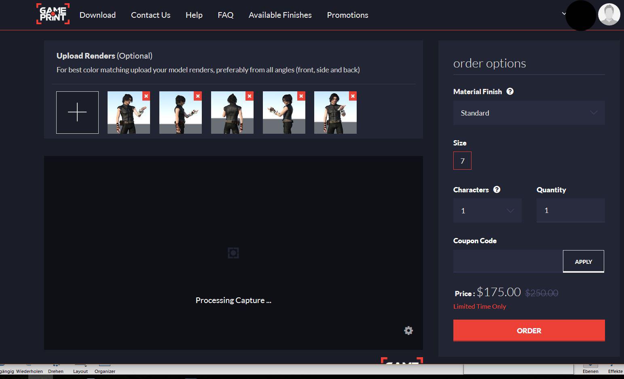Viewport: 624px width, 379px height.
Task: Apply the coupon code
Action: [x=584, y=261]
